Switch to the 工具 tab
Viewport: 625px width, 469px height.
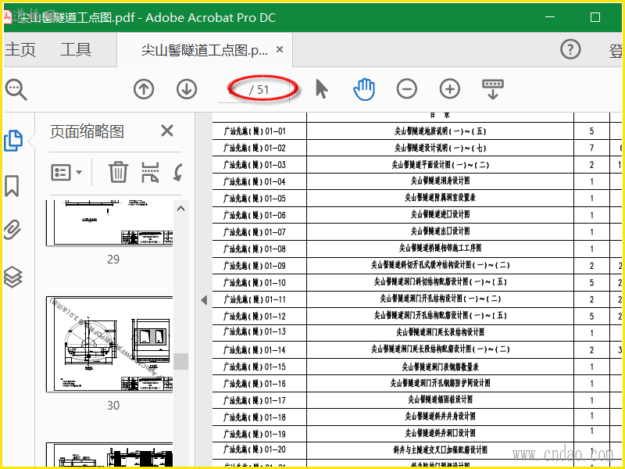pos(76,49)
